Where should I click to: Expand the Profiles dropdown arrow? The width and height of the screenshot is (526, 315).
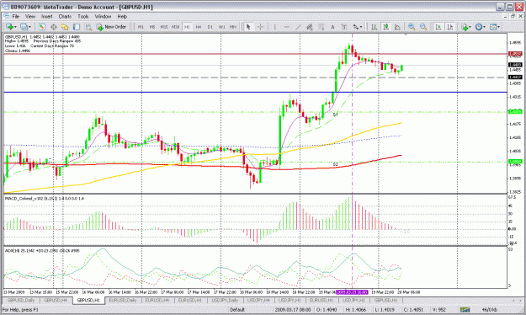(29, 27)
